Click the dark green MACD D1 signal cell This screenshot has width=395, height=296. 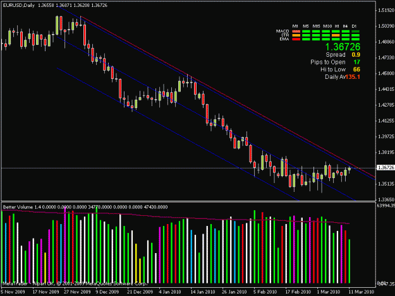coord(355,32)
